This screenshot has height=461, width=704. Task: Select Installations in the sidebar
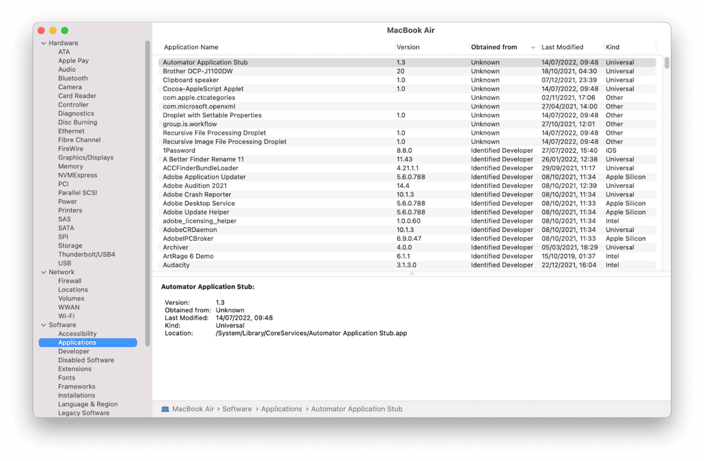pos(76,396)
